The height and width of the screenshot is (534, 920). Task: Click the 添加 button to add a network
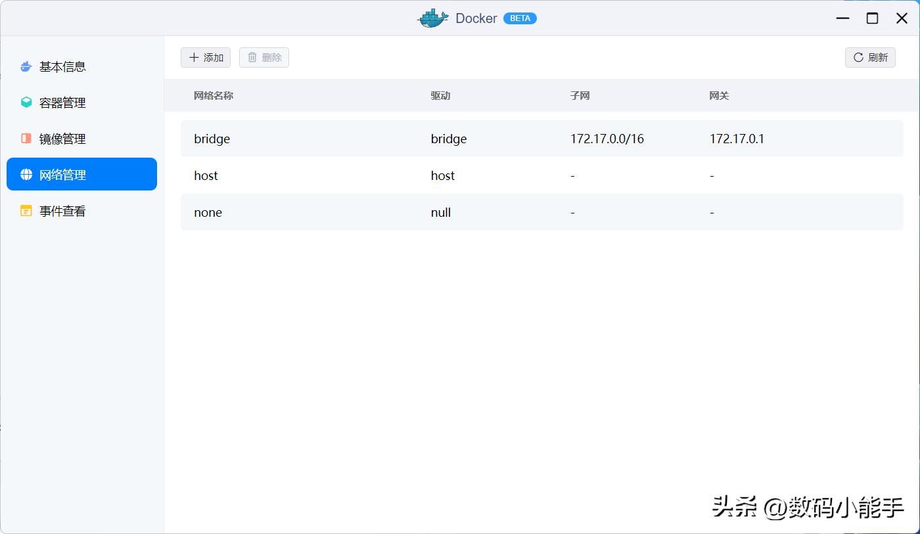(206, 57)
